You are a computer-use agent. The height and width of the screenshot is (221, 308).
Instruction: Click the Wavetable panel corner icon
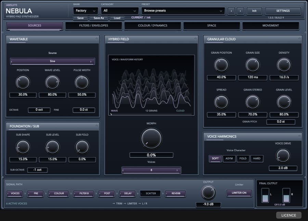point(97,39)
